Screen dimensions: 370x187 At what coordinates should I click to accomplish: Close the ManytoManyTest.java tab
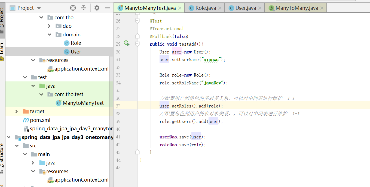click(x=180, y=8)
